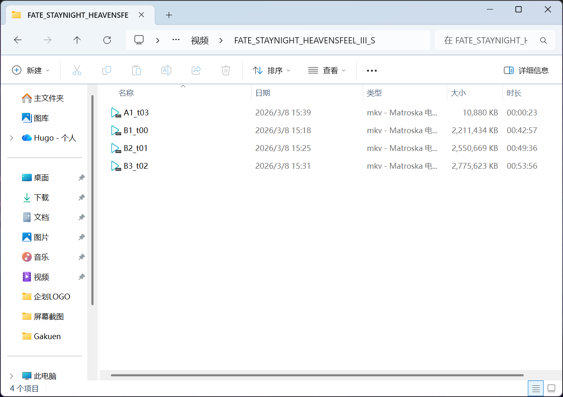Click size cell 2,775,623 KB
Screen dimensions: 563x397
click(474, 166)
